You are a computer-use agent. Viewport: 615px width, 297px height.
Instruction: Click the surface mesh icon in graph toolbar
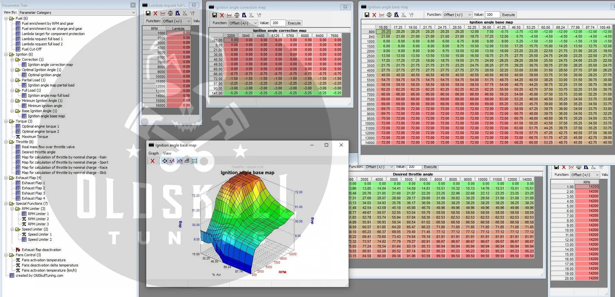(x=187, y=161)
